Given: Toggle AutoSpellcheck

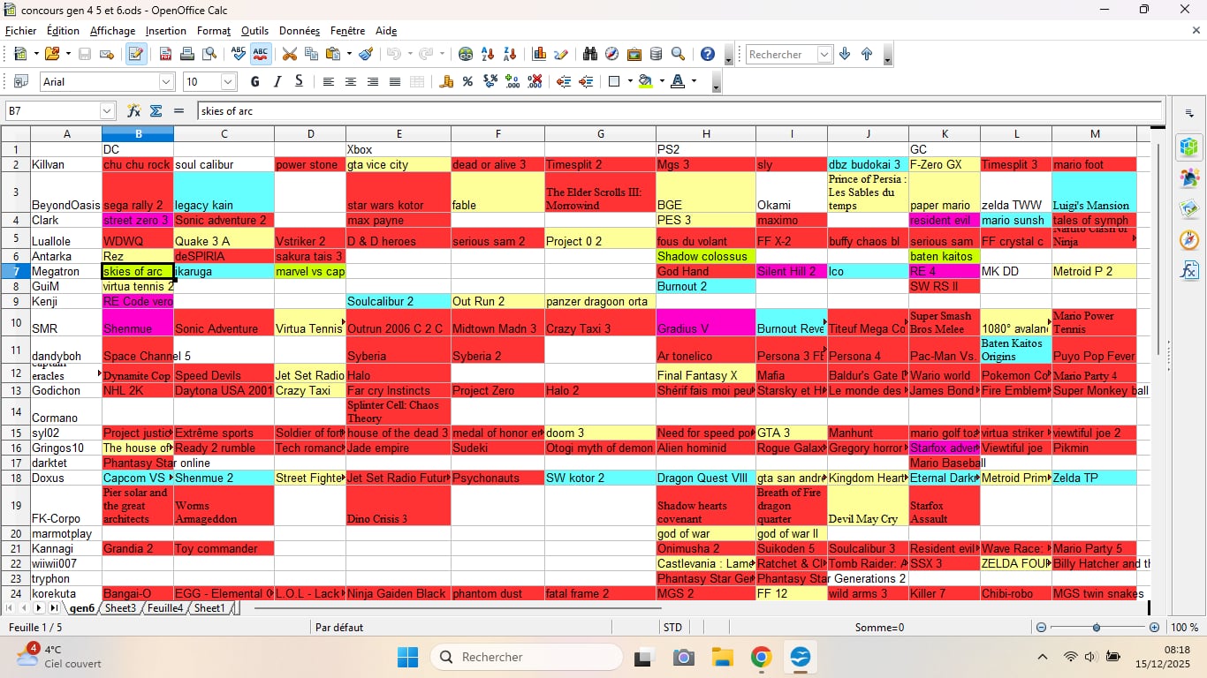Looking at the screenshot, I should click(261, 54).
